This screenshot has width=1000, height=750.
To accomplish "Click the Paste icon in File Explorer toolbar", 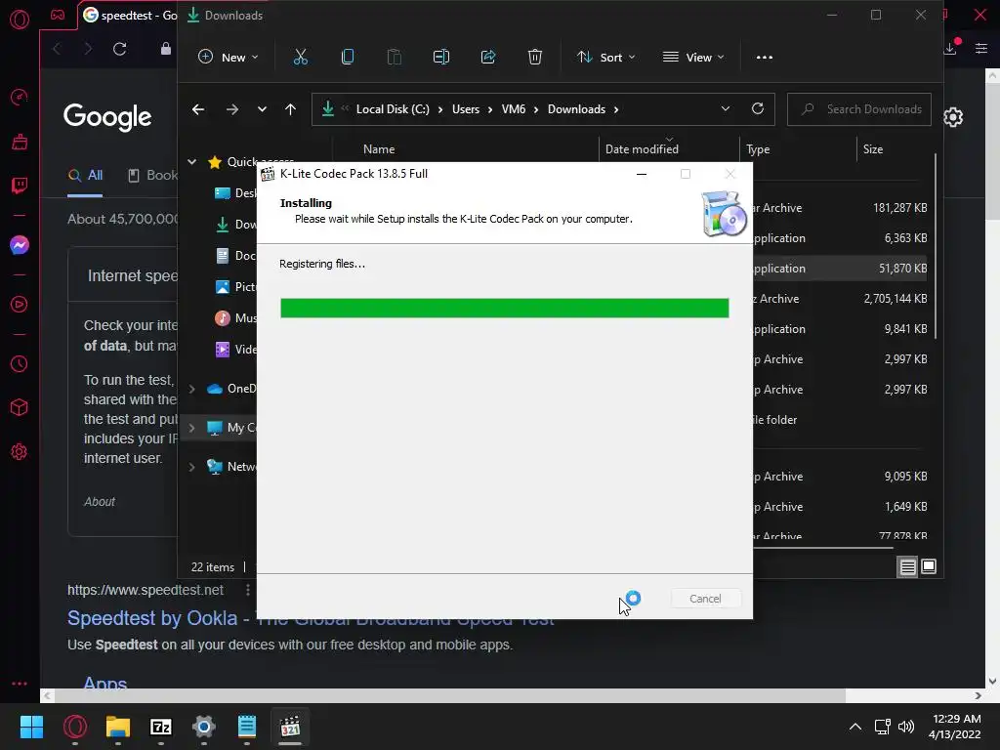I will point(395,58).
